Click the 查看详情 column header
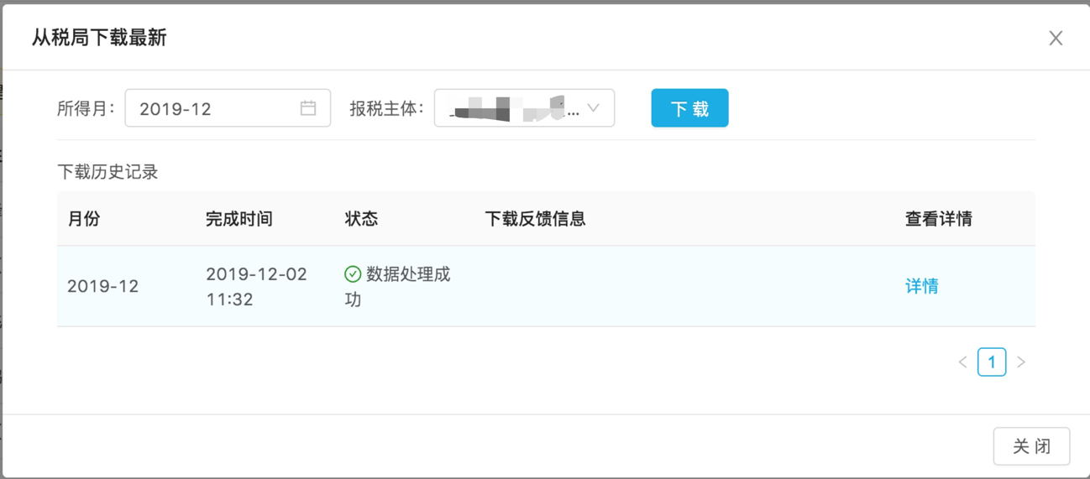Viewport: 1090px width, 479px height. (938, 219)
